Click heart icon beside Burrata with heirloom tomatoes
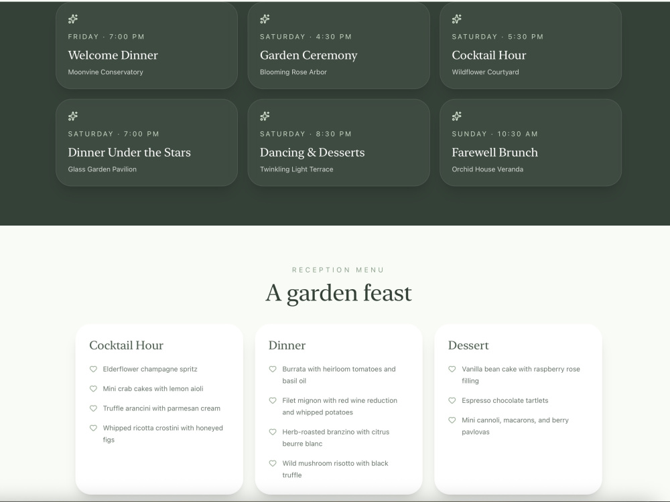Viewport: 670px width, 502px height. [x=273, y=369]
